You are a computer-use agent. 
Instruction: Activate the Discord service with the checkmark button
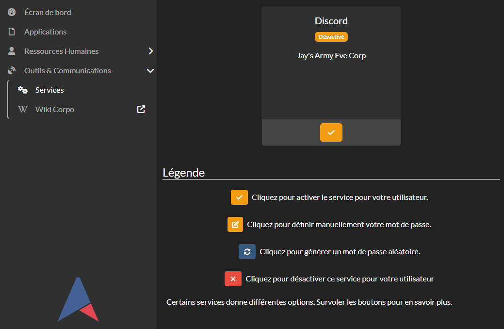331,132
